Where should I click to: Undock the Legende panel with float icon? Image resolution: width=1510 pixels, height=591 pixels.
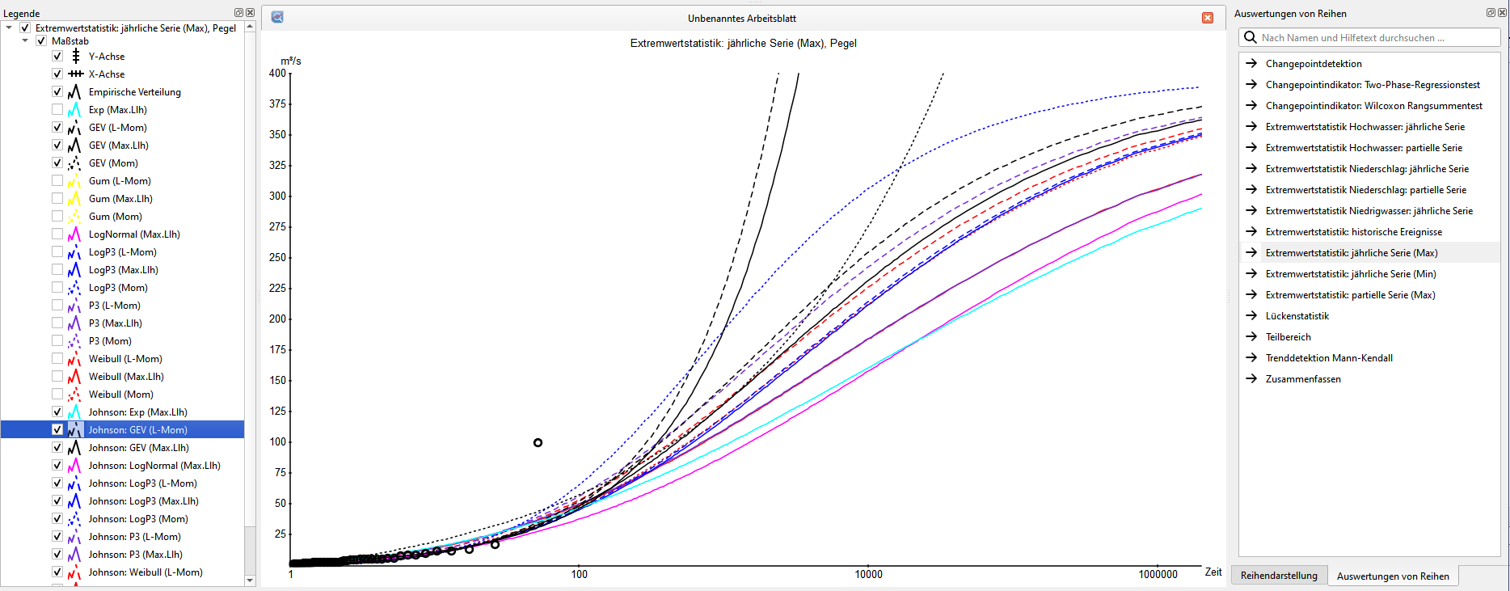(x=238, y=13)
